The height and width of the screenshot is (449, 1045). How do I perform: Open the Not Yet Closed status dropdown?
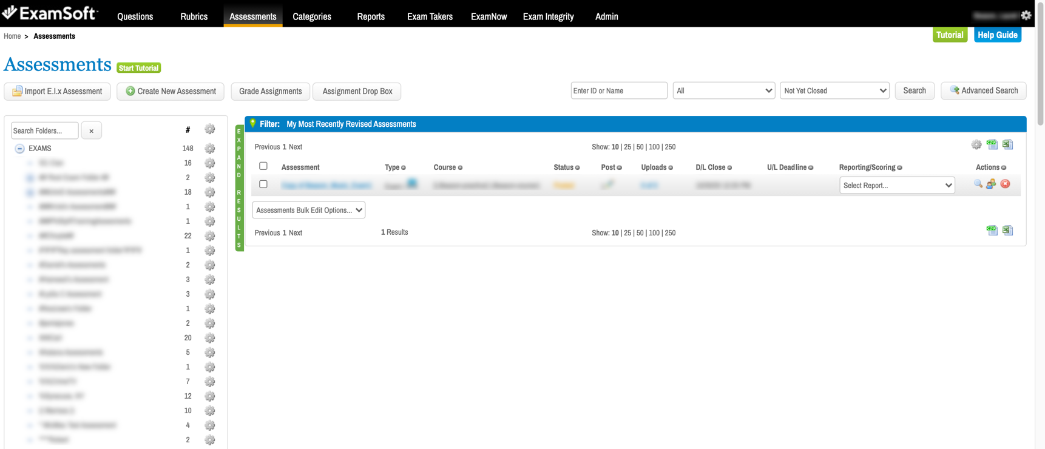click(x=834, y=90)
